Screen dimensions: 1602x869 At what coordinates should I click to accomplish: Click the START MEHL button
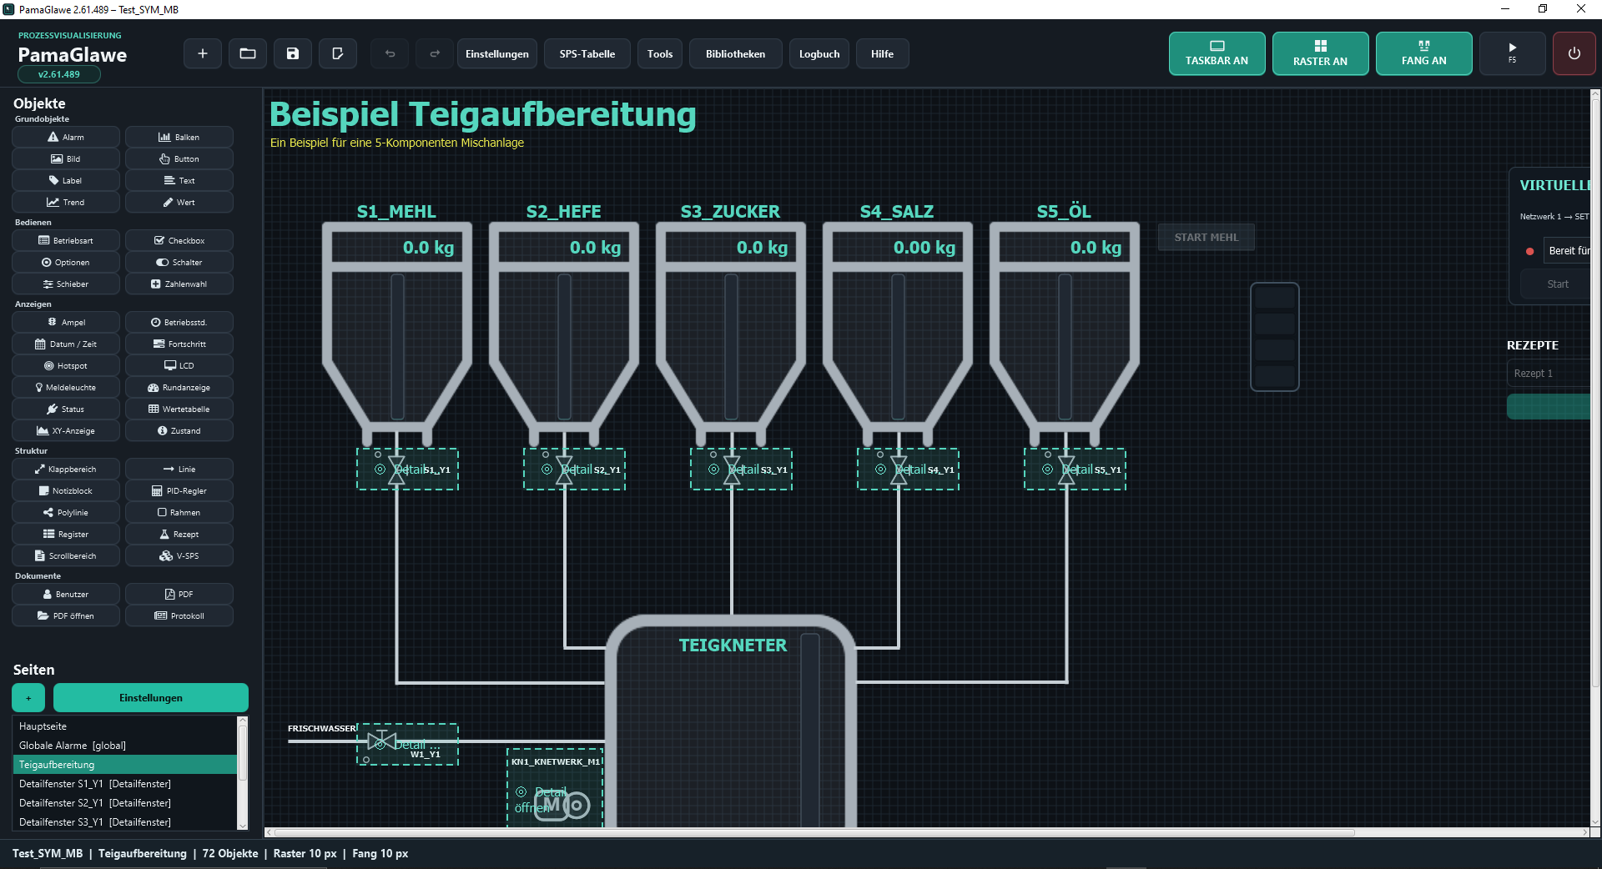pyautogui.click(x=1207, y=237)
